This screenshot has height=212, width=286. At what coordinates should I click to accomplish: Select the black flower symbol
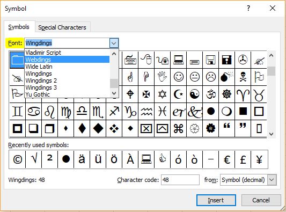pyautogui.click(x=211, y=128)
